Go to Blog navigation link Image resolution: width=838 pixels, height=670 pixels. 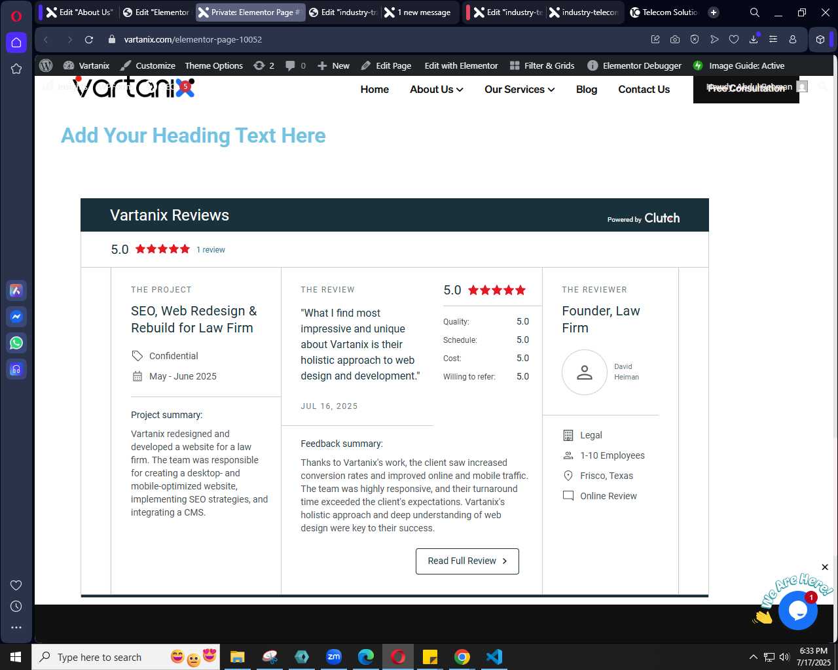coord(587,90)
